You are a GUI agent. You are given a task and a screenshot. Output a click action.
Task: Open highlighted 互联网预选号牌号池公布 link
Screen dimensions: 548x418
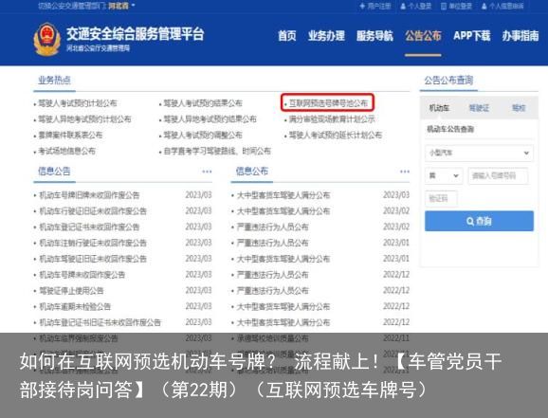point(327,102)
